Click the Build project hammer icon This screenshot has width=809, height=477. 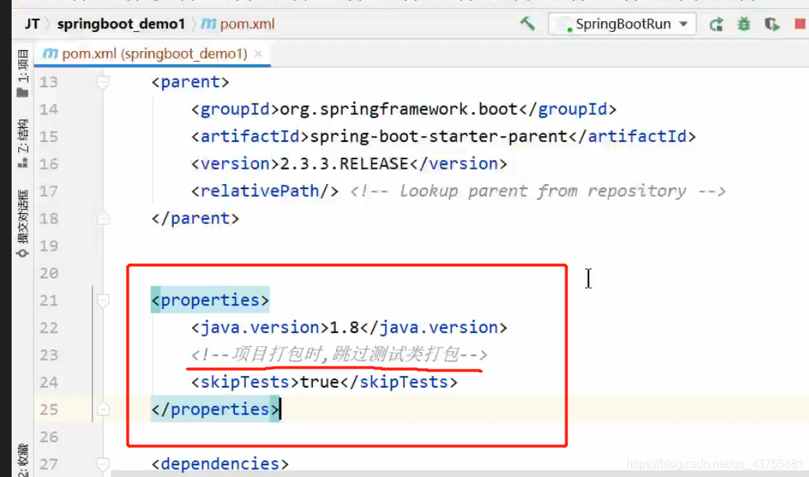point(527,24)
